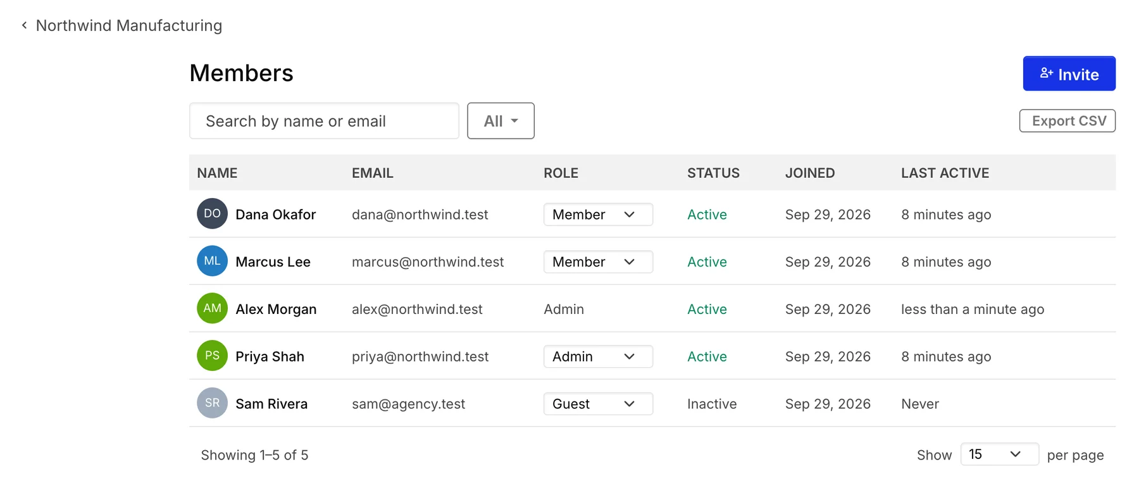Open Marcus Lee's role dropdown
The image size is (1139, 483).
(598, 262)
